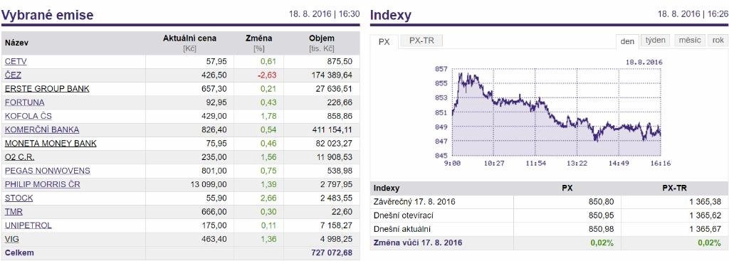729x261 pixels.
Task: Click ERSTE GROUP BANK link
Action: click(47, 89)
